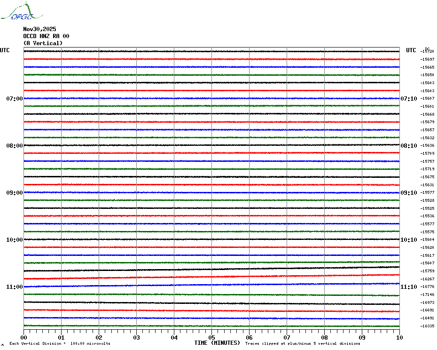Click the 'Traces clipped' footer note
Viewport: 437px width, 350px height.
[x=303, y=343]
